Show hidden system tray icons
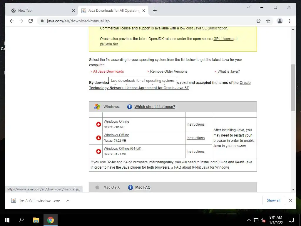Viewport: 301px width, 226px height. (249, 220)
